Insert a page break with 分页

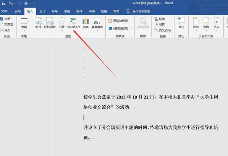5,30
